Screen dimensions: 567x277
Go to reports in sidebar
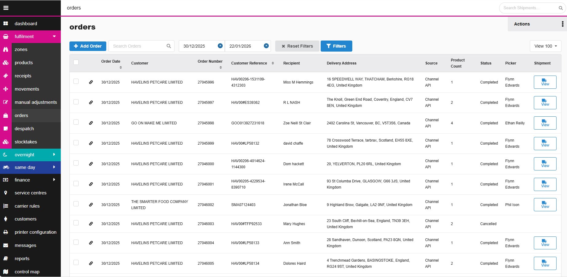[x=30, y=259]
